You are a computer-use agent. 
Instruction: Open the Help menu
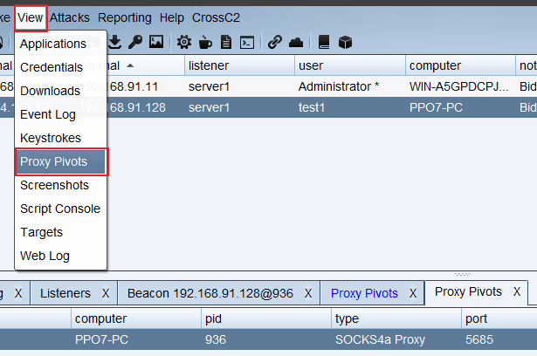coord(172,17)
